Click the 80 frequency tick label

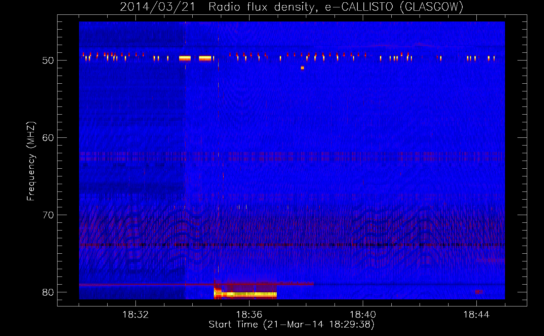tap(48, 292)
